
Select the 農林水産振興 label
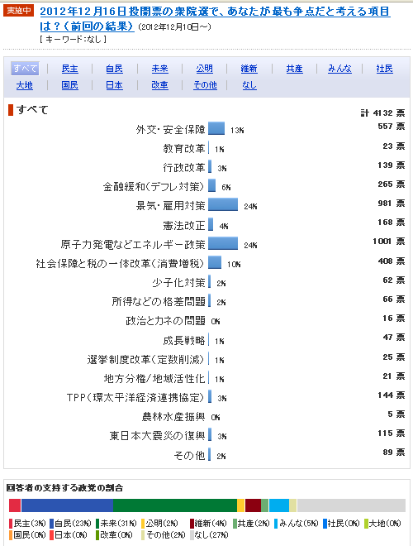click(x=173, y=416)
